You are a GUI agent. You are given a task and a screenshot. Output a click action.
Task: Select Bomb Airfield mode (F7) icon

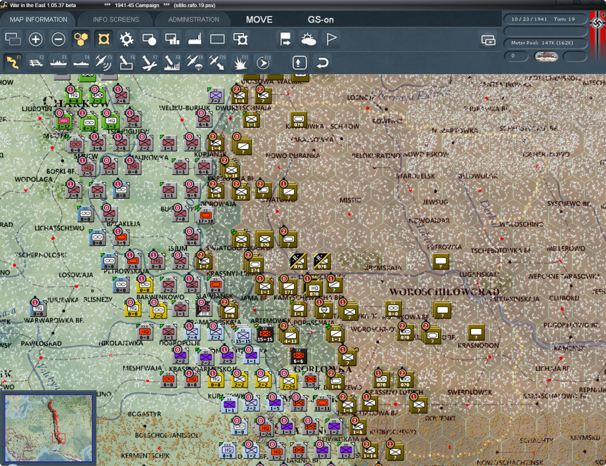pos(149,62)
